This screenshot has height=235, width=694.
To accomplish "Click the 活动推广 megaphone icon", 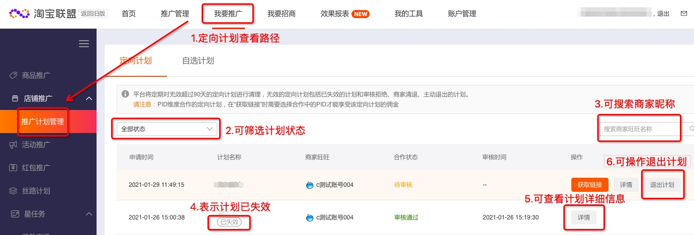I will (x=14, y=145).
